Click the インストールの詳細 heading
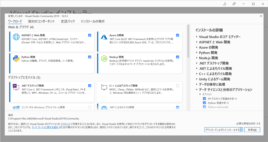This screenshot has width=268, height=142. [x=209, y=30]
